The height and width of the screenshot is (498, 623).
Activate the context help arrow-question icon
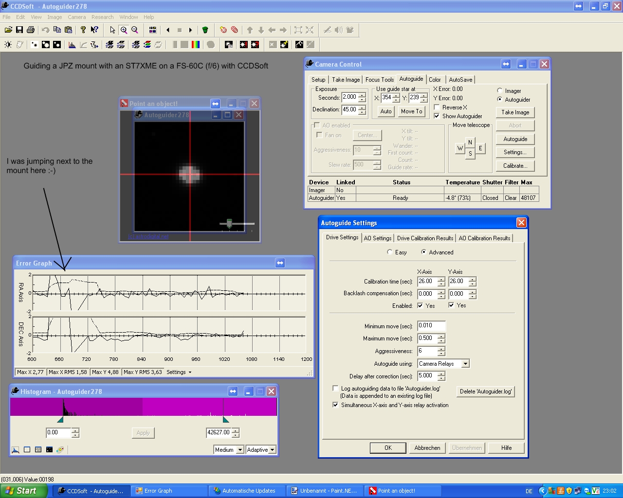click(94, 30)
